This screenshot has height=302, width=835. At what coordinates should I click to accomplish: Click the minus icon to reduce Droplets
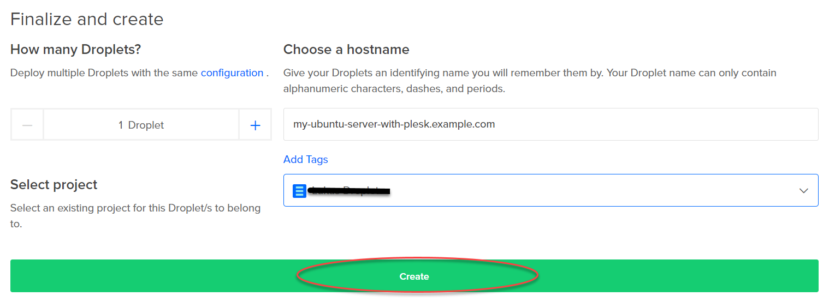(27, 125)
